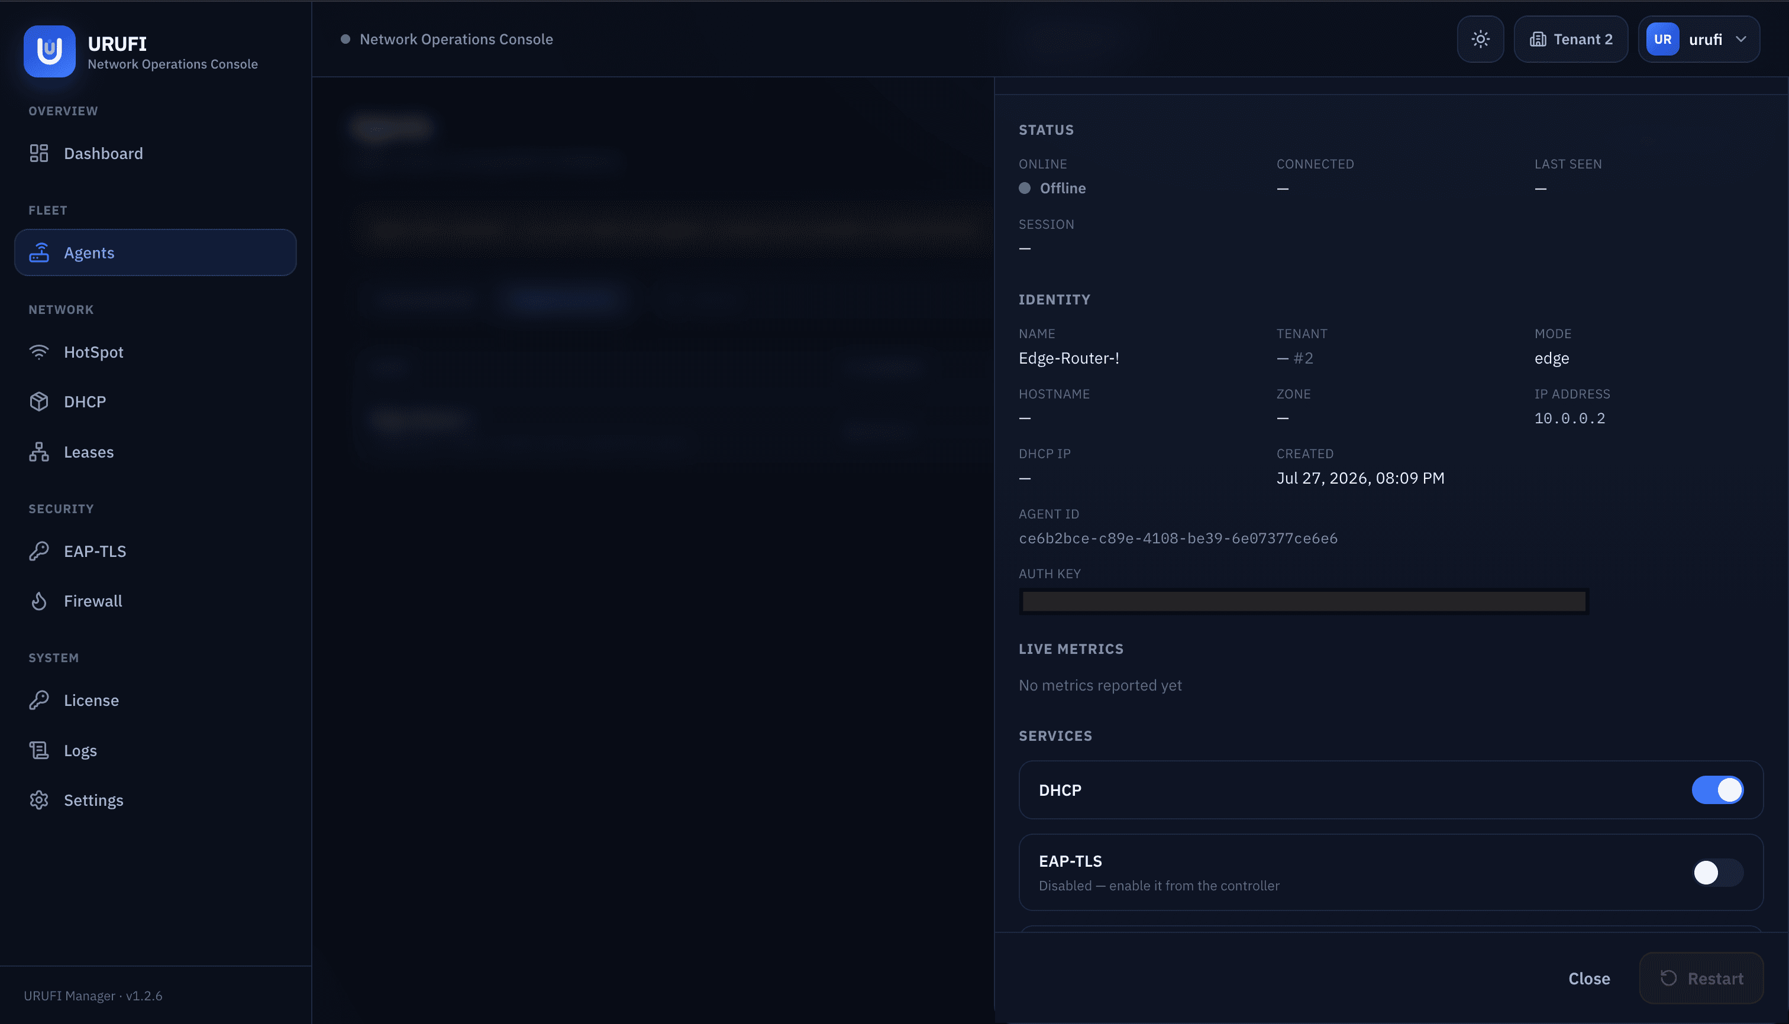The width and height of the screenshot is (1789, 1024).
Task: Click the IP address 10.0.0.2
Action: pos(1570,419)
